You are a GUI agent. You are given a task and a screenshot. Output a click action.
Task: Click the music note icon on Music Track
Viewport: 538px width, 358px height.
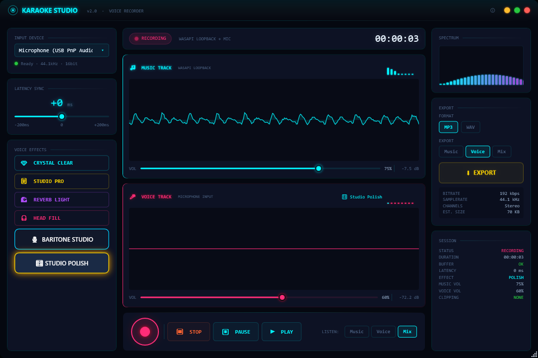(133, 68)
